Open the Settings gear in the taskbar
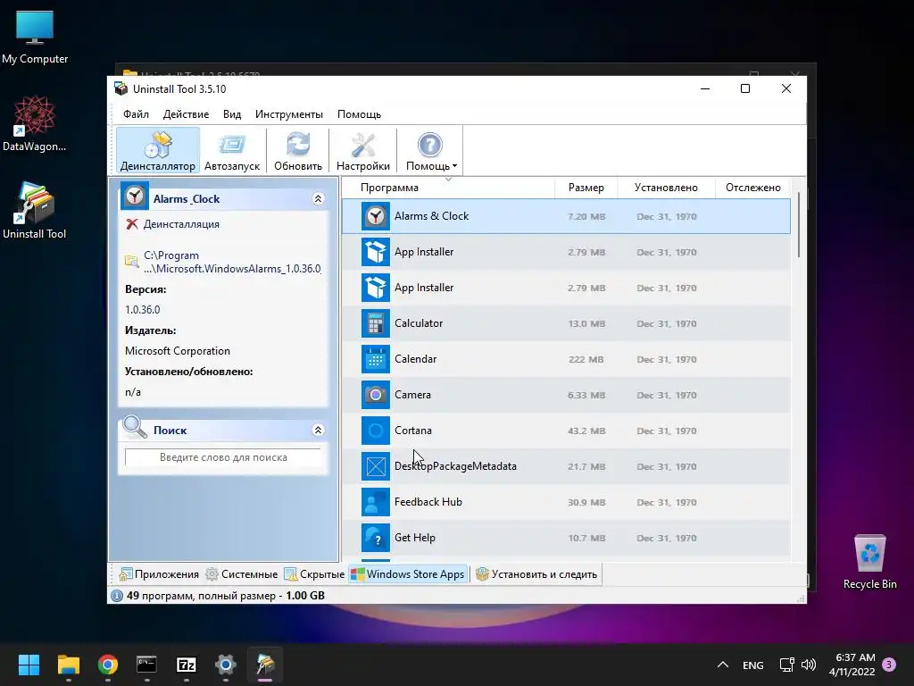This screenshot has height=686, width=914. click(x=226, y=665)
